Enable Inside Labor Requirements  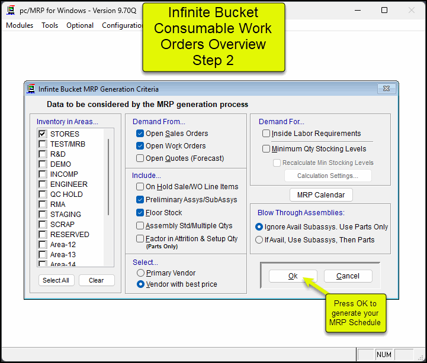(266, 134)
